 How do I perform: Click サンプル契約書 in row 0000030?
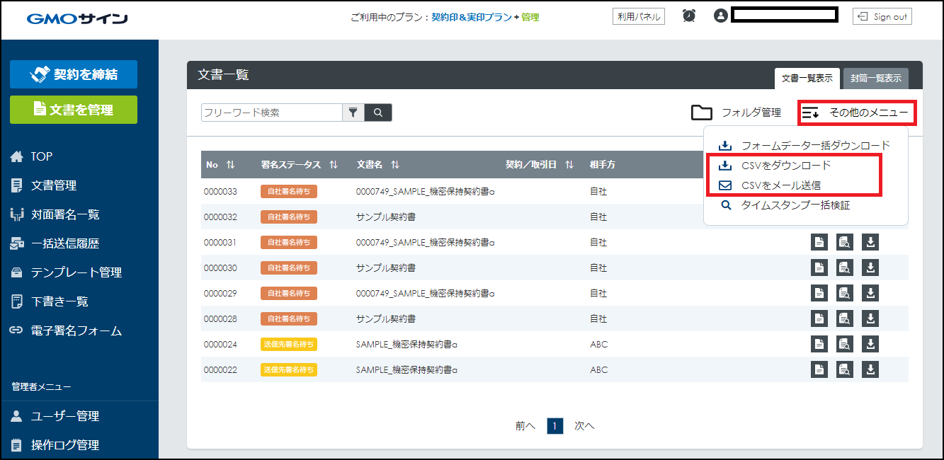[x=385, y=268]
